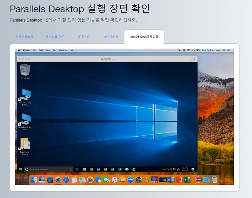Launch Word from Windows taskbar
The image size is (252, 198).
pos(113,169)
